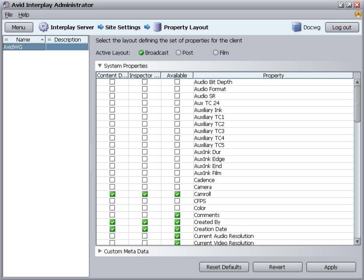This screenshot has width=364, height=280.
Task: Click the Revert button
Action: (277, 267)
